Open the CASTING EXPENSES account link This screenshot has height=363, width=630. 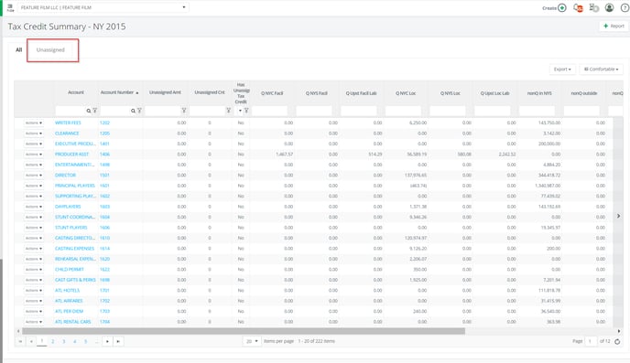coord(75,249)
